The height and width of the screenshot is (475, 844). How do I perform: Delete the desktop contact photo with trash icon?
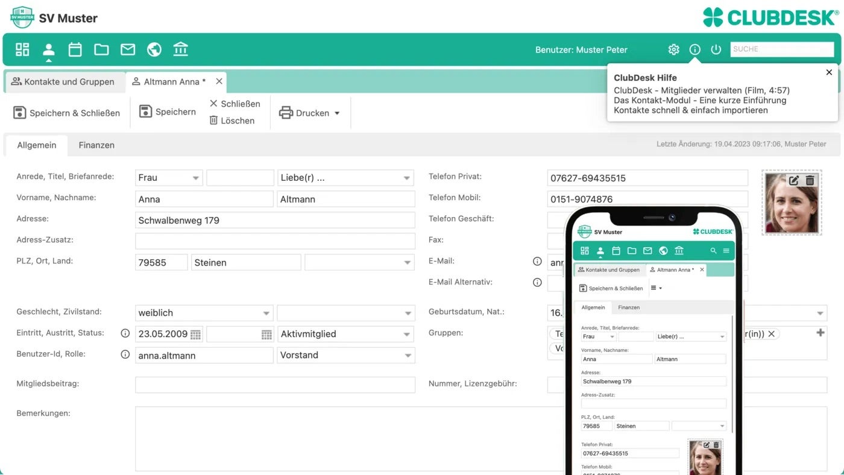810,180
